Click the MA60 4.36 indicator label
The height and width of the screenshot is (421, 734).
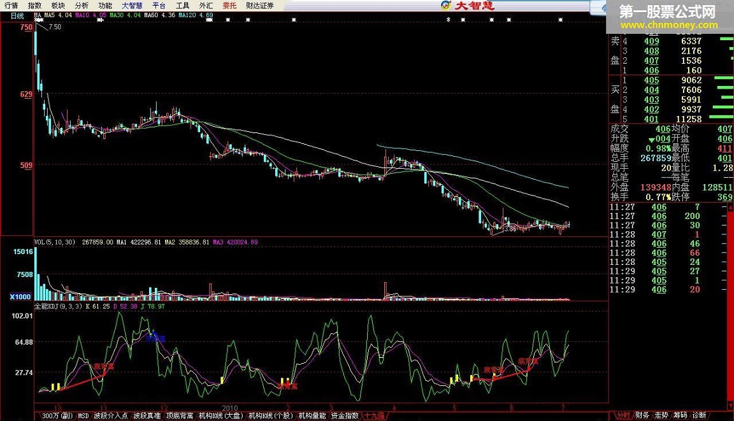click(160, 15)
